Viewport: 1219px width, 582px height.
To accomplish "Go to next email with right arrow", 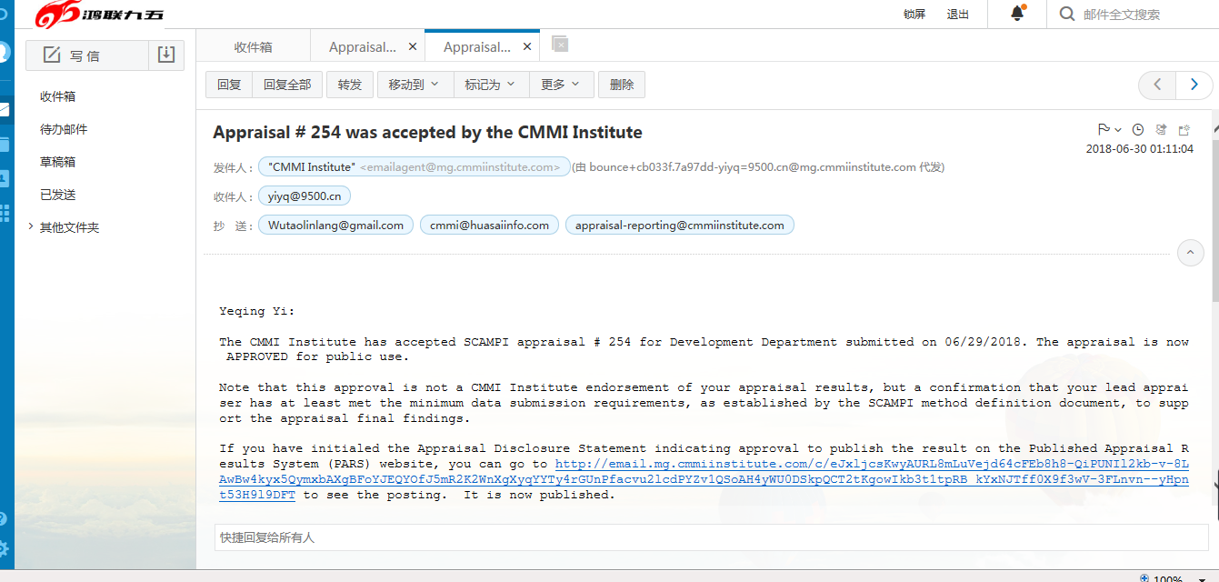I will click(x=1194, y=85).
